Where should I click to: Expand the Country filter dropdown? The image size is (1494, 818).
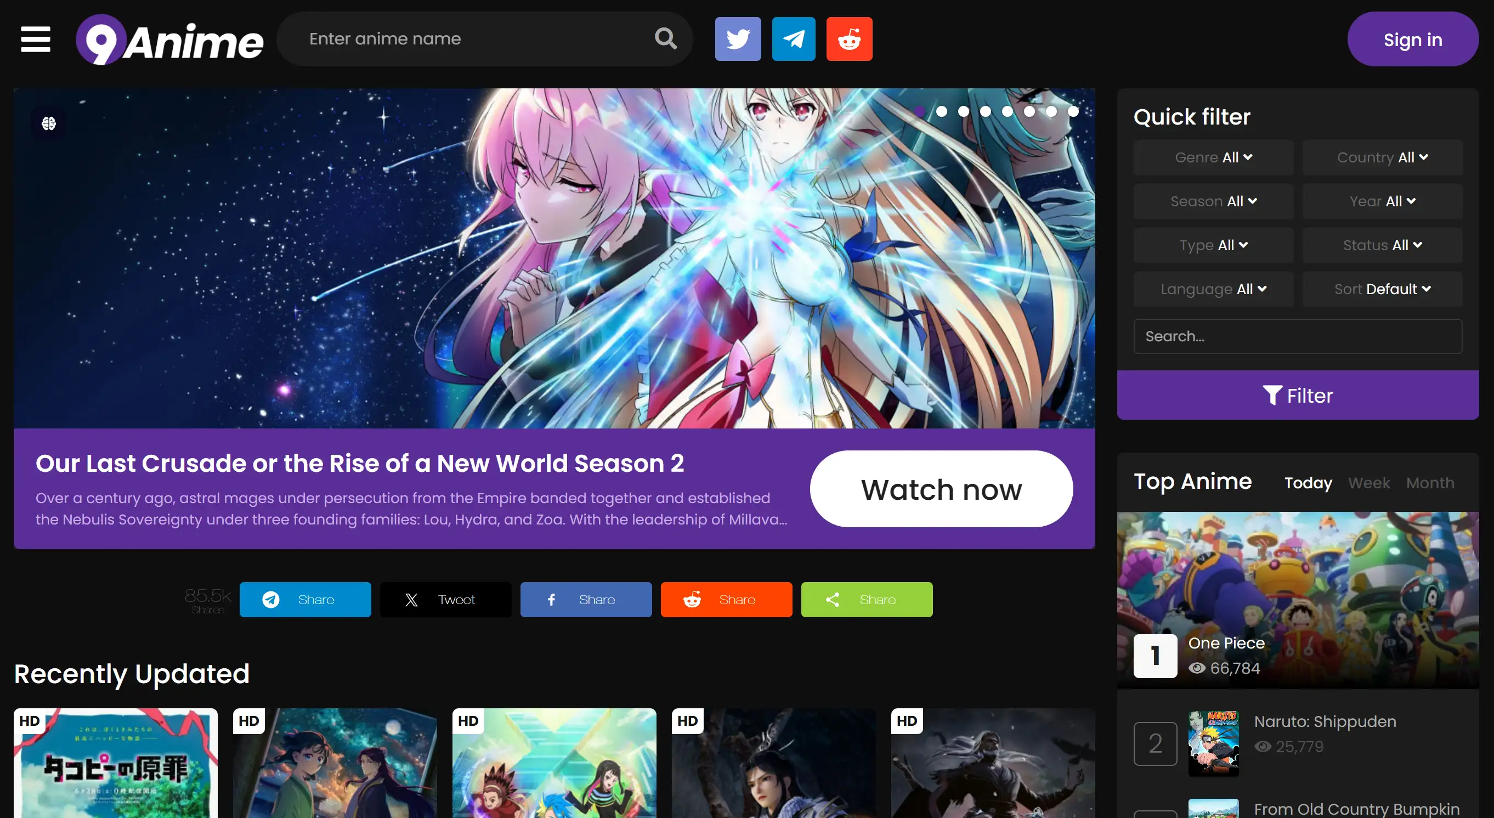1382,157
